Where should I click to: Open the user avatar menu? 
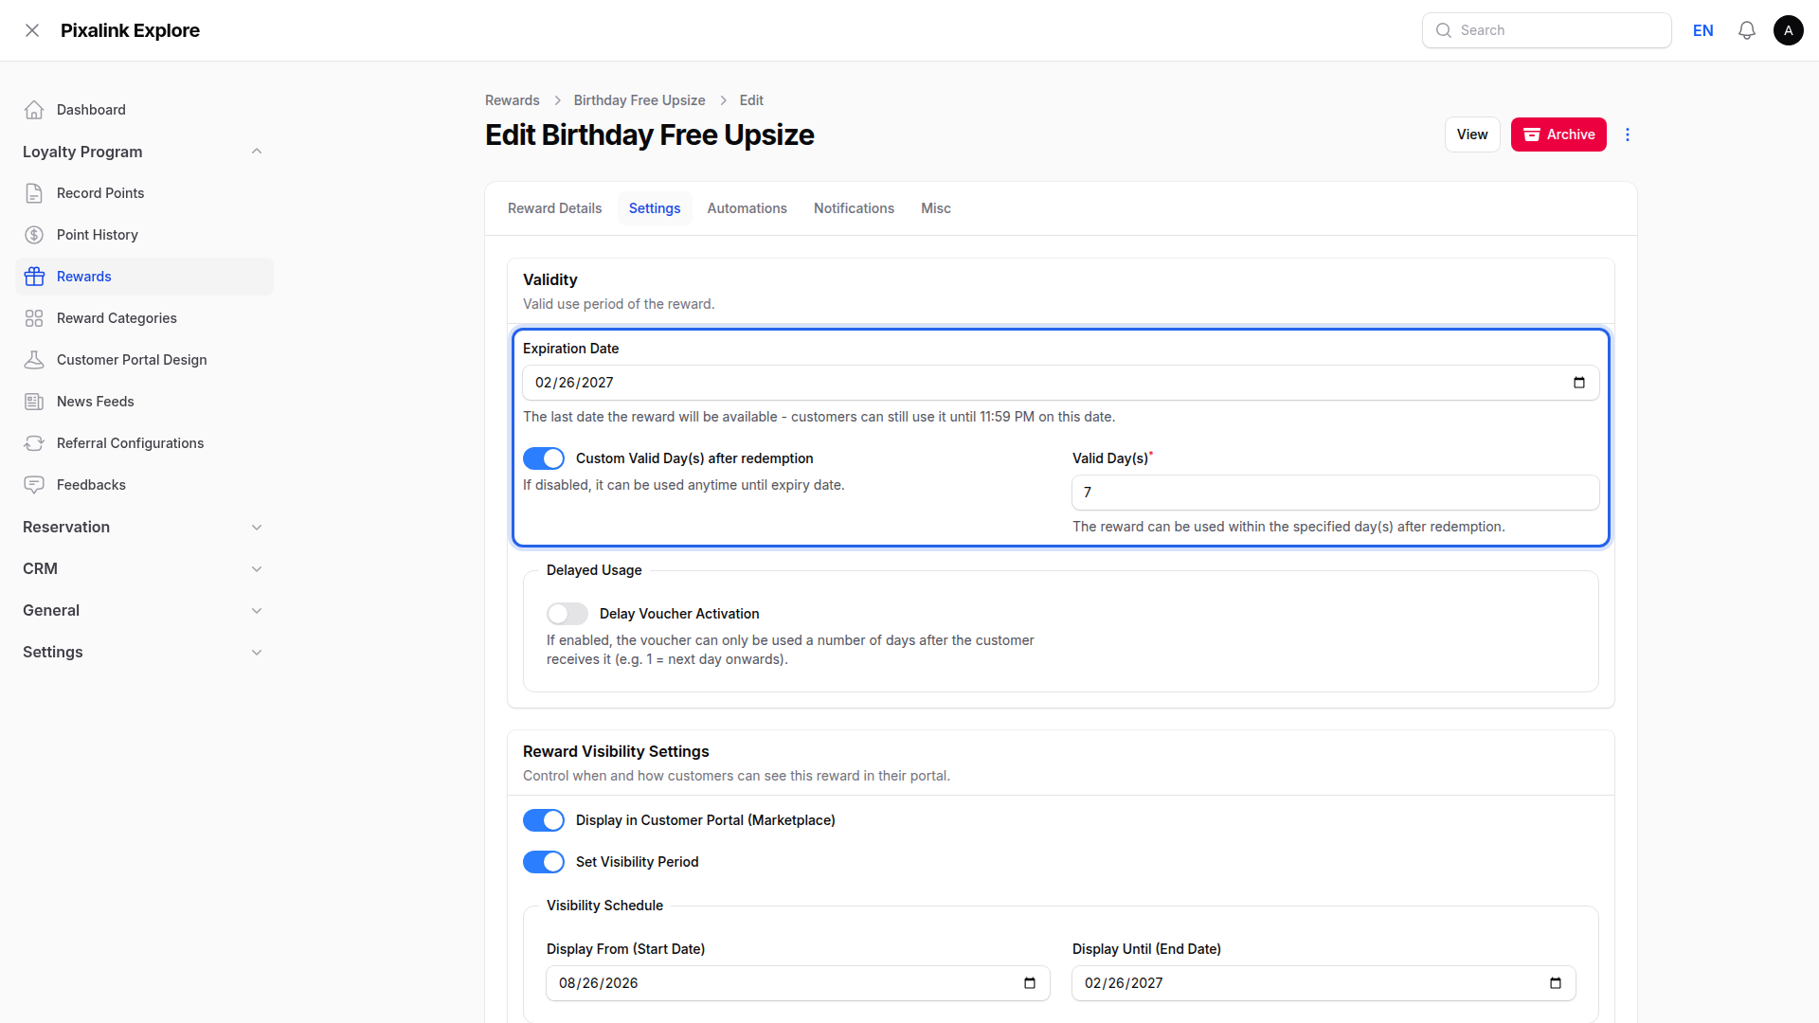(x=1789, y=30)
